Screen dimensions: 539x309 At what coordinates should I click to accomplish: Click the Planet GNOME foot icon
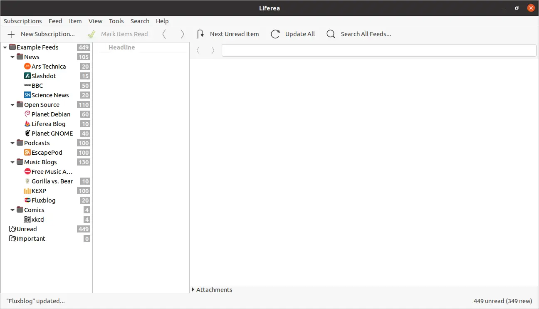27,133
